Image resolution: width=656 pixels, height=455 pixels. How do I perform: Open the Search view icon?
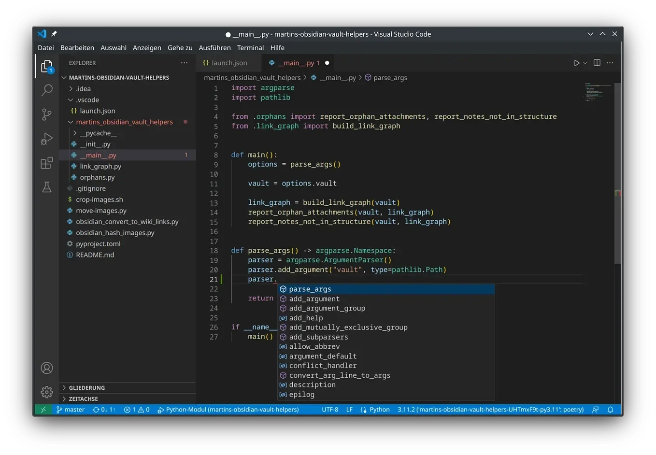[47, 90]
